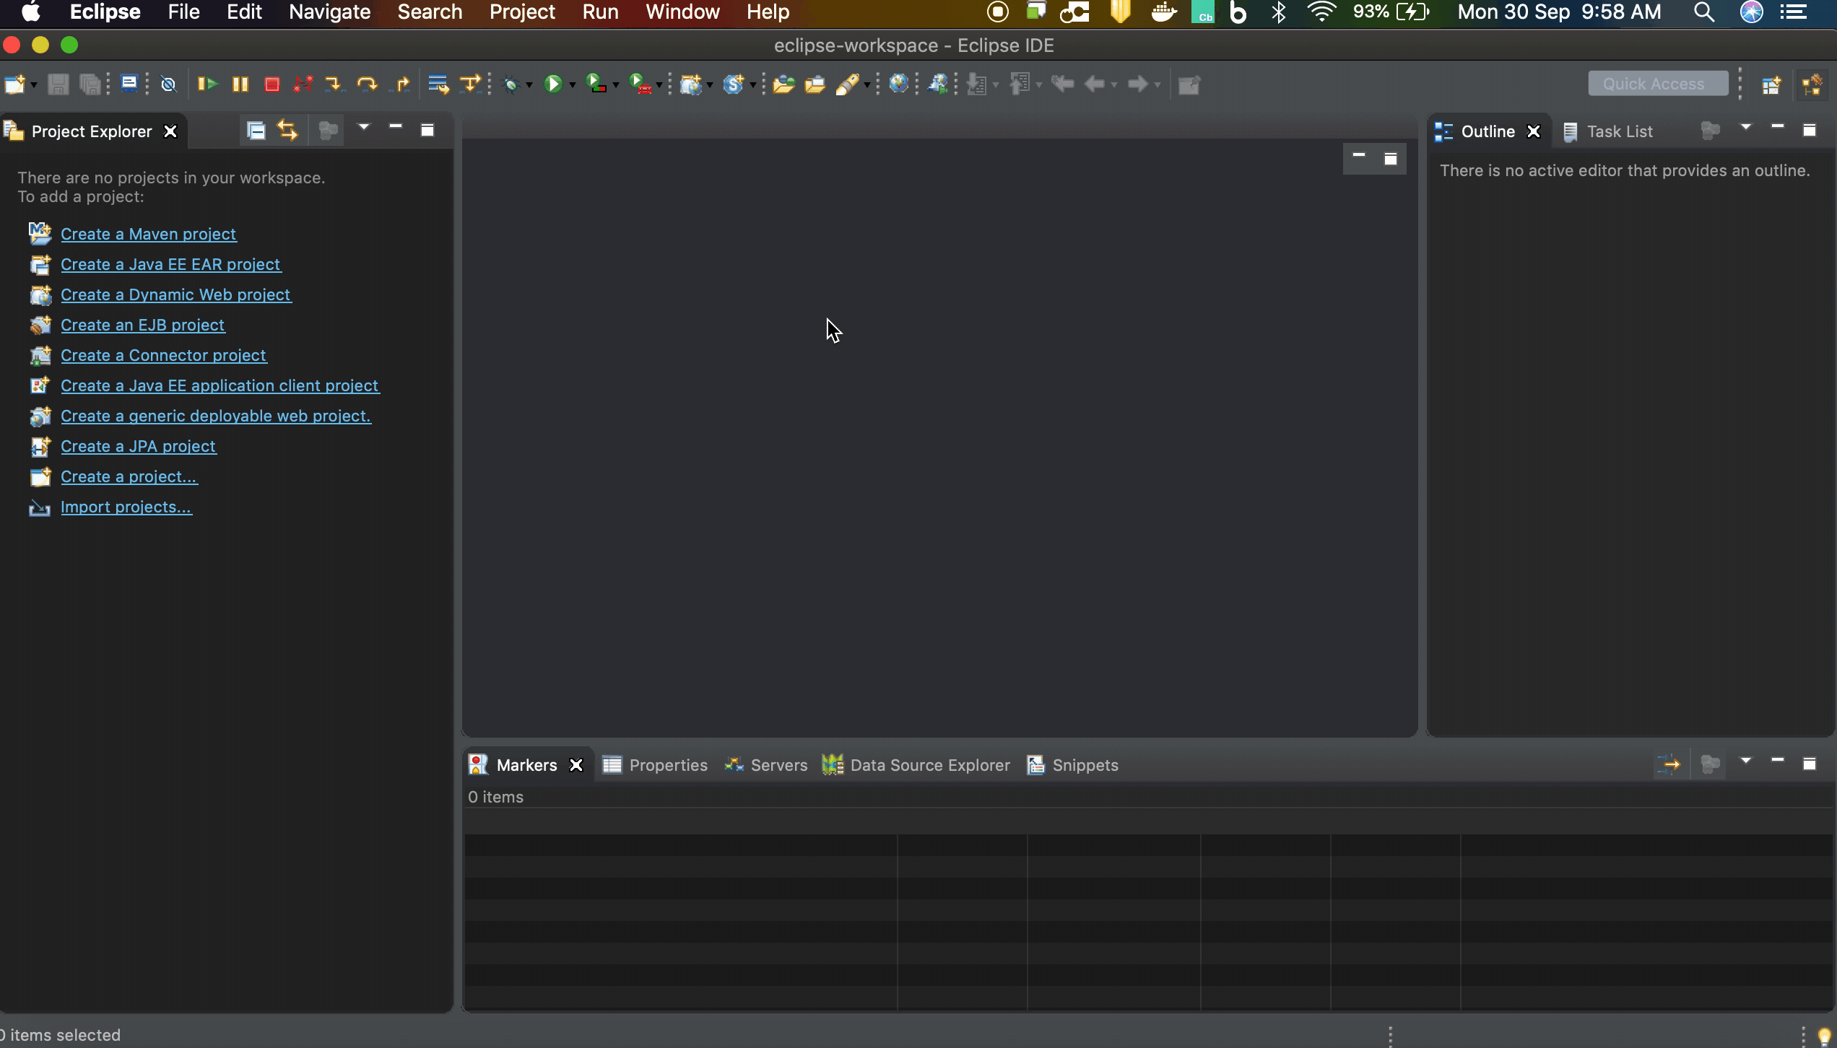Check the battery percentage in menu bar
1837x1048 pixels.
coord(1372,12)
